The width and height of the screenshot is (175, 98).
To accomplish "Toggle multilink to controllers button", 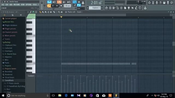I will [79, 5].
